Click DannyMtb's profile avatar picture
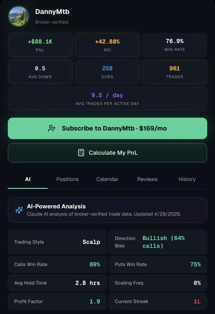The image size is (215, 314). pos(18,16)
